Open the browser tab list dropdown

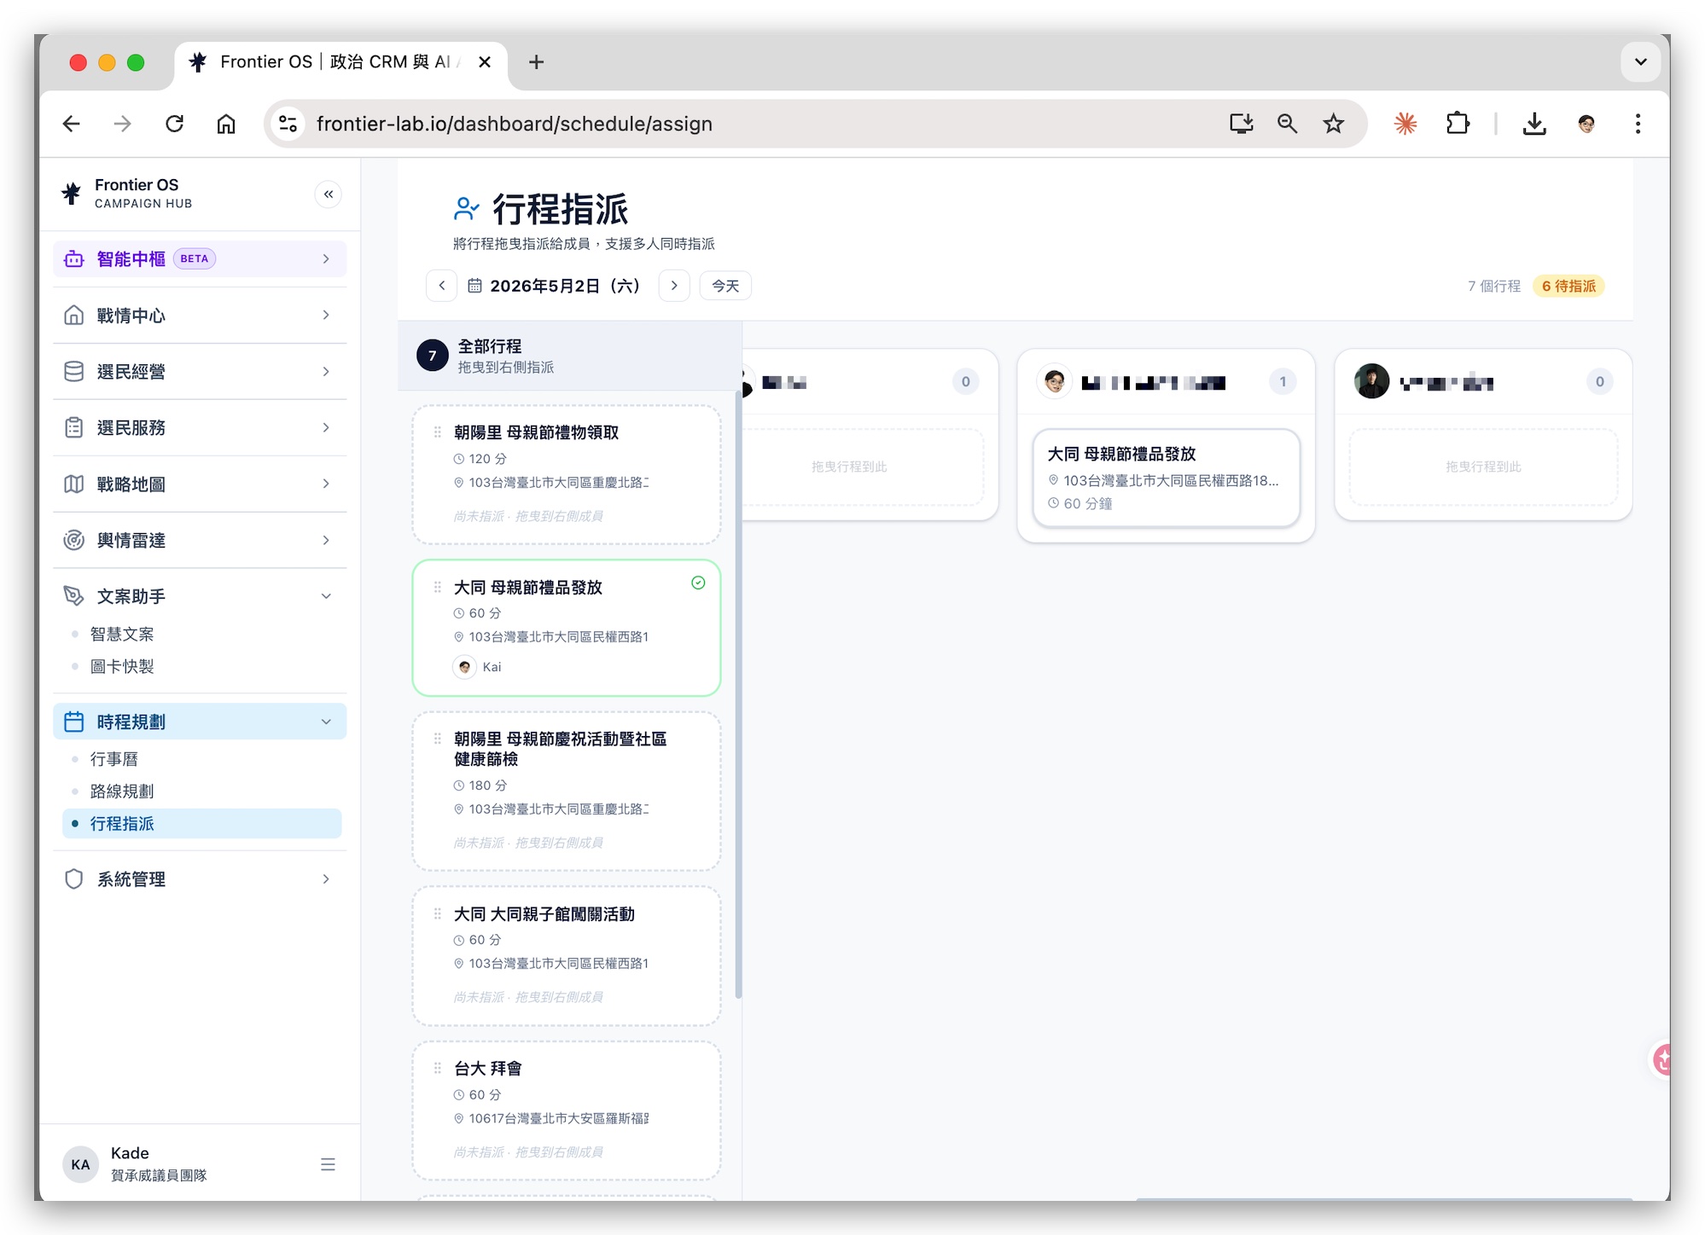tap(1640, 62)
